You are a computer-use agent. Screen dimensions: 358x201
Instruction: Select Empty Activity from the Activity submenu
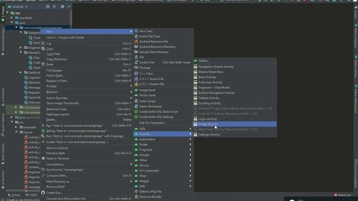[x=235, y=124]
